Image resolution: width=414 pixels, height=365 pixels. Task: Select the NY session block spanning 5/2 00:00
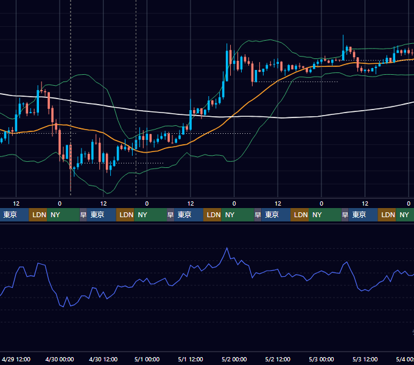coord(237,215)
